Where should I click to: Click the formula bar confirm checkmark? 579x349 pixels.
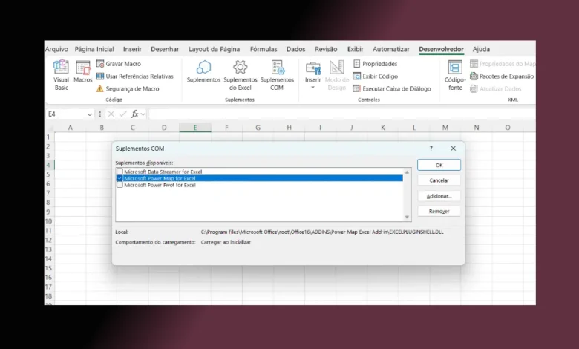123,114
